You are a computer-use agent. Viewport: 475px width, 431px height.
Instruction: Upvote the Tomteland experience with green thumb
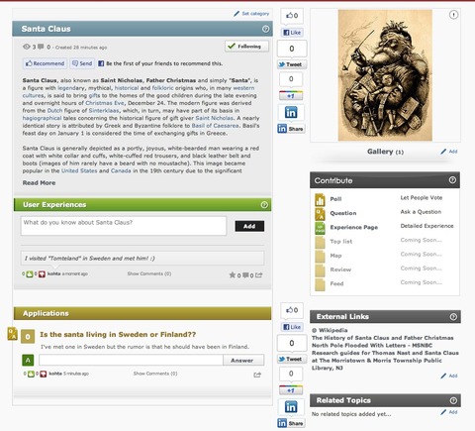30,274
